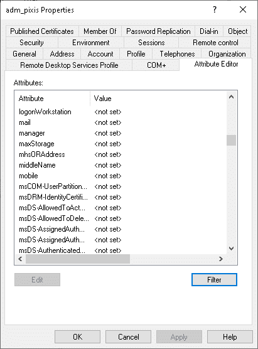Select the middleName attribute
Viewport: 258px width, 349px height.
click(x=37, y=165)
